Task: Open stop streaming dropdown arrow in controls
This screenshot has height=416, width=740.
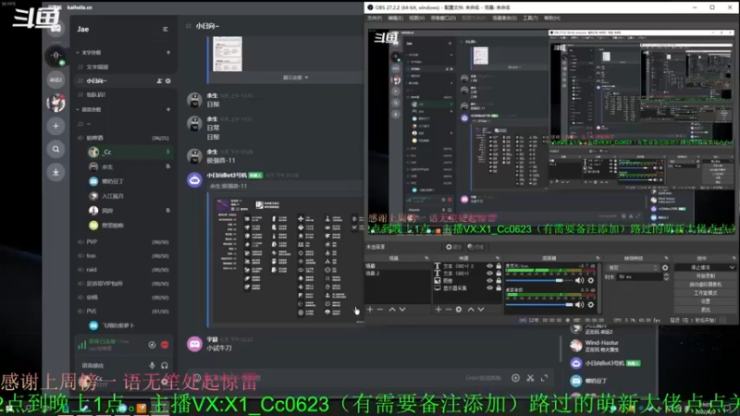Action: pyautogui.click(x=732, y=267)
